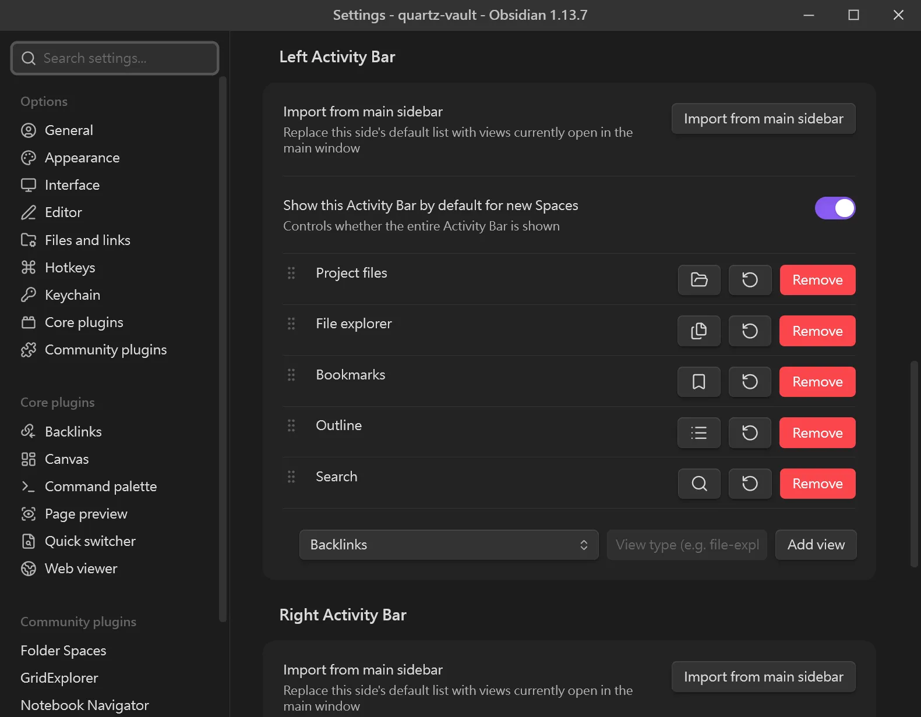Click the settings content scrollbar
The image size is (921, 717).
pos(914,464)
